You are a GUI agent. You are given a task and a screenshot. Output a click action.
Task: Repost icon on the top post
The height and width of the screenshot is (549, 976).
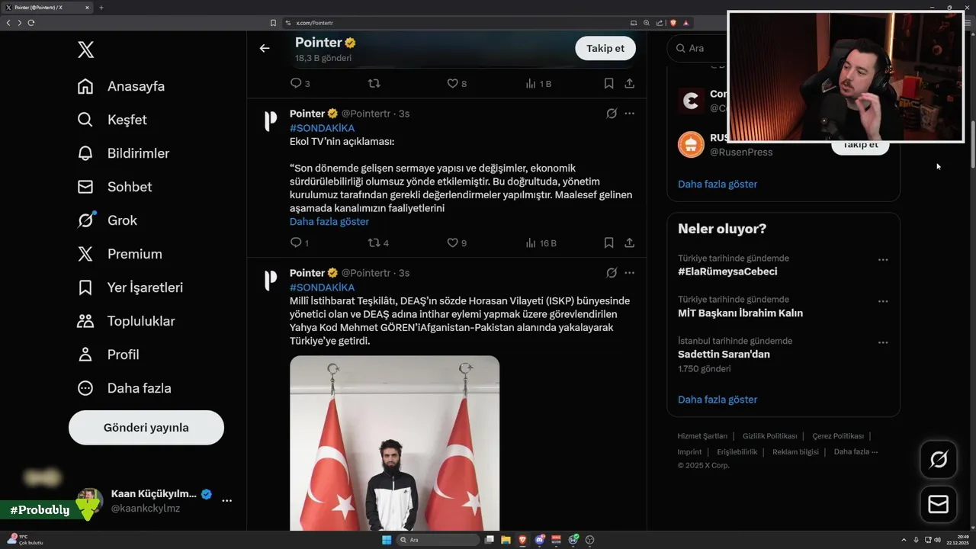pos(374,84)
